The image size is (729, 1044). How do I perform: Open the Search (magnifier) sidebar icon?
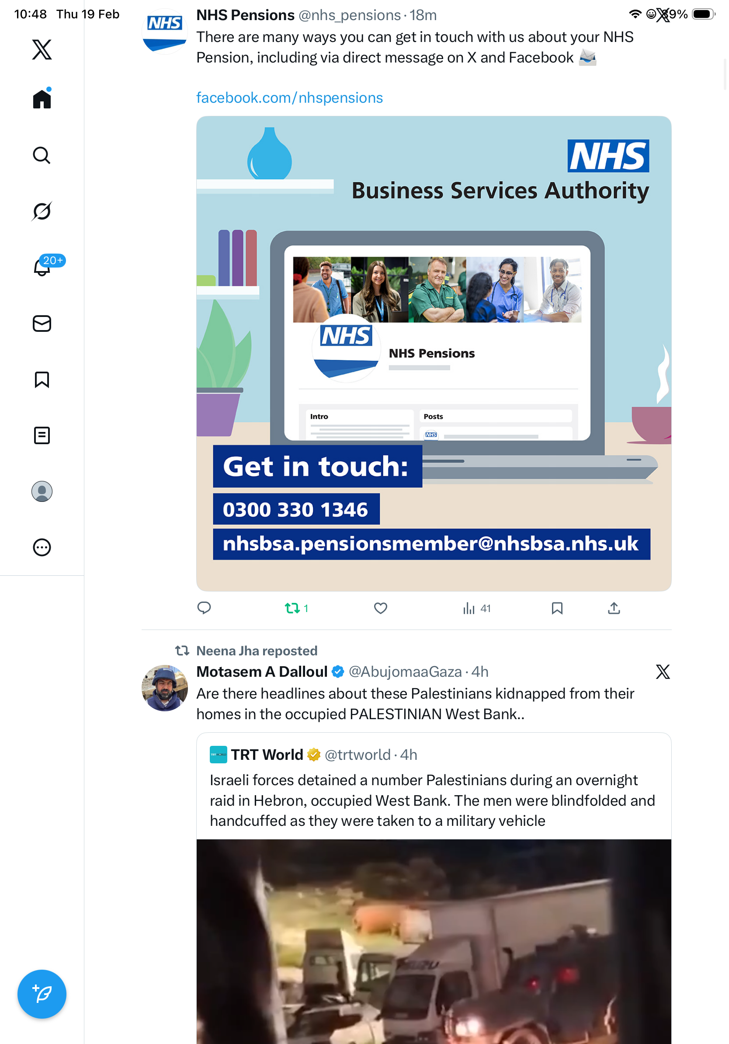coord(42,155)
